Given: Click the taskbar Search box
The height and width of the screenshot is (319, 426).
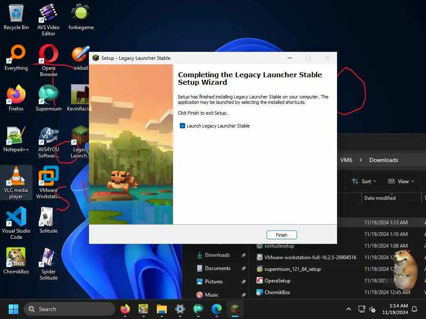Looking at the screenshot, I should coord(69,309).
